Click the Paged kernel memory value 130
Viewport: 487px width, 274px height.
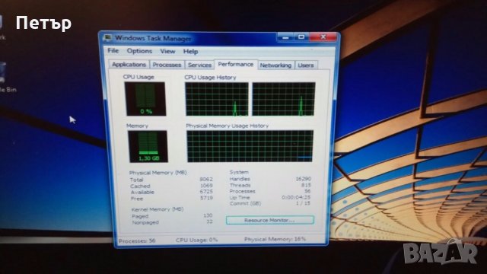pos(208,215)
